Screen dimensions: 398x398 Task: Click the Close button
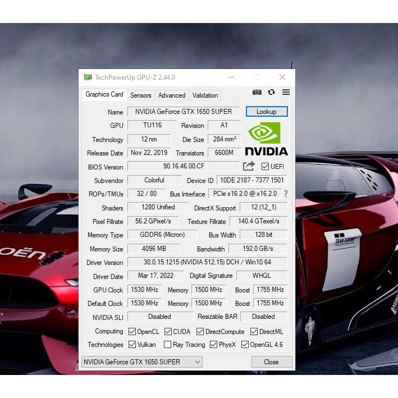click(x=272, y=362)
